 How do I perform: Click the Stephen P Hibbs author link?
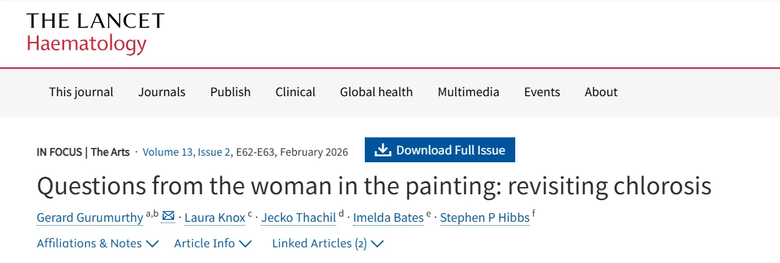point(485,218)
